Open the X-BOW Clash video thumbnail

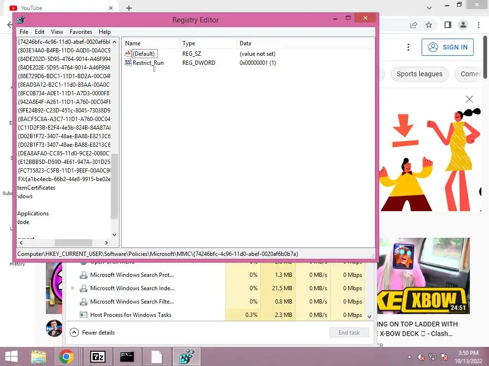(423, 276)
